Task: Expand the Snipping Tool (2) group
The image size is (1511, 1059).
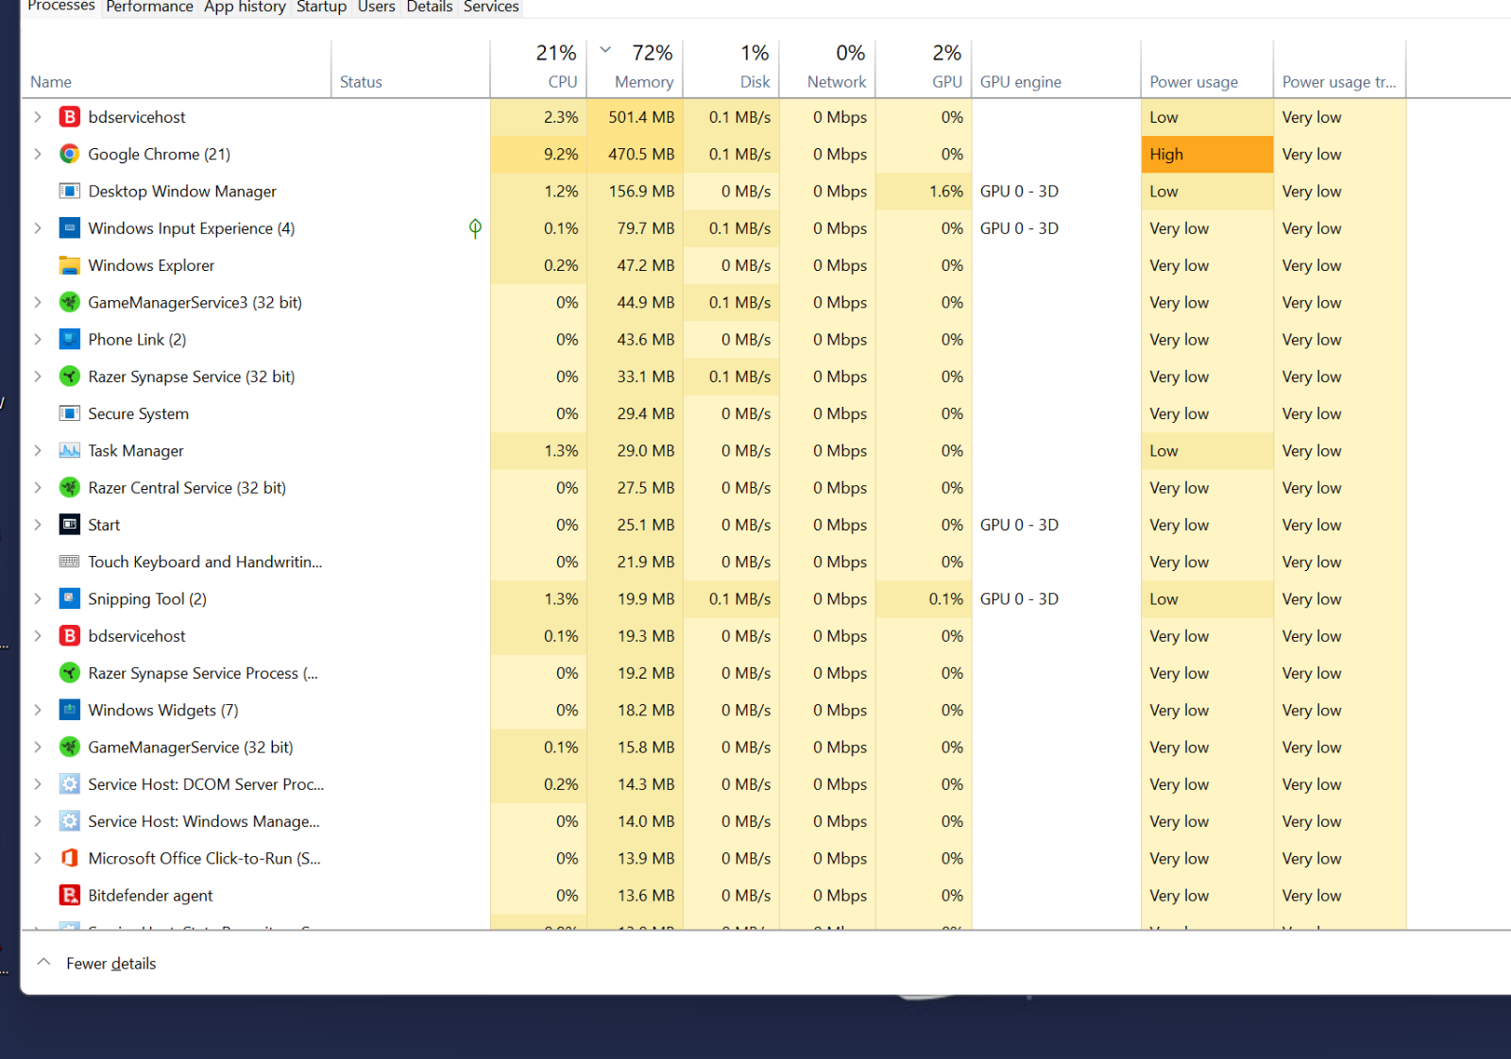Action: point(38,598)
